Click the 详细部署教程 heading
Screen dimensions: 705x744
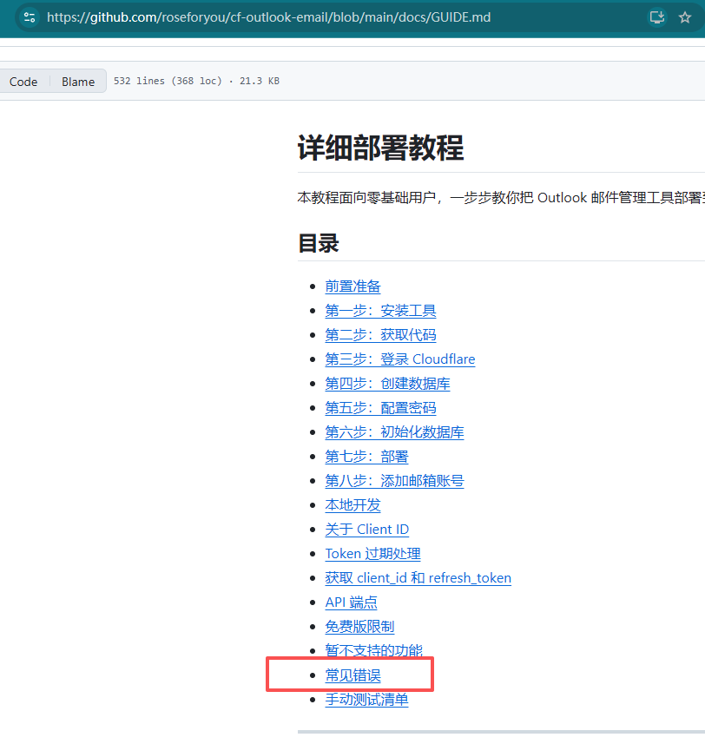[380, 148]
